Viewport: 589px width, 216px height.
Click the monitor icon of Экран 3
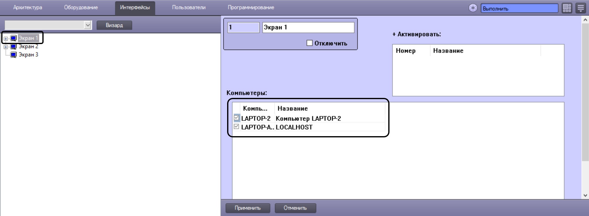click(x=14, y=55)
